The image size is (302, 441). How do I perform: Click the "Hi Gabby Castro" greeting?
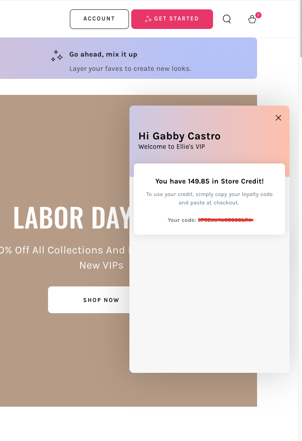(179, 136)
